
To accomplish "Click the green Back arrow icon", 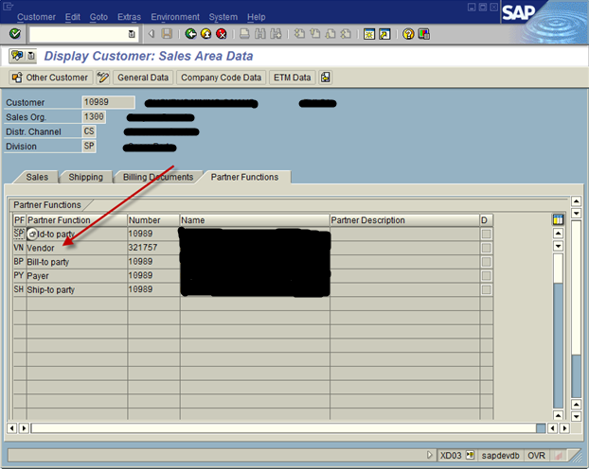I will (x=191, y=34).
